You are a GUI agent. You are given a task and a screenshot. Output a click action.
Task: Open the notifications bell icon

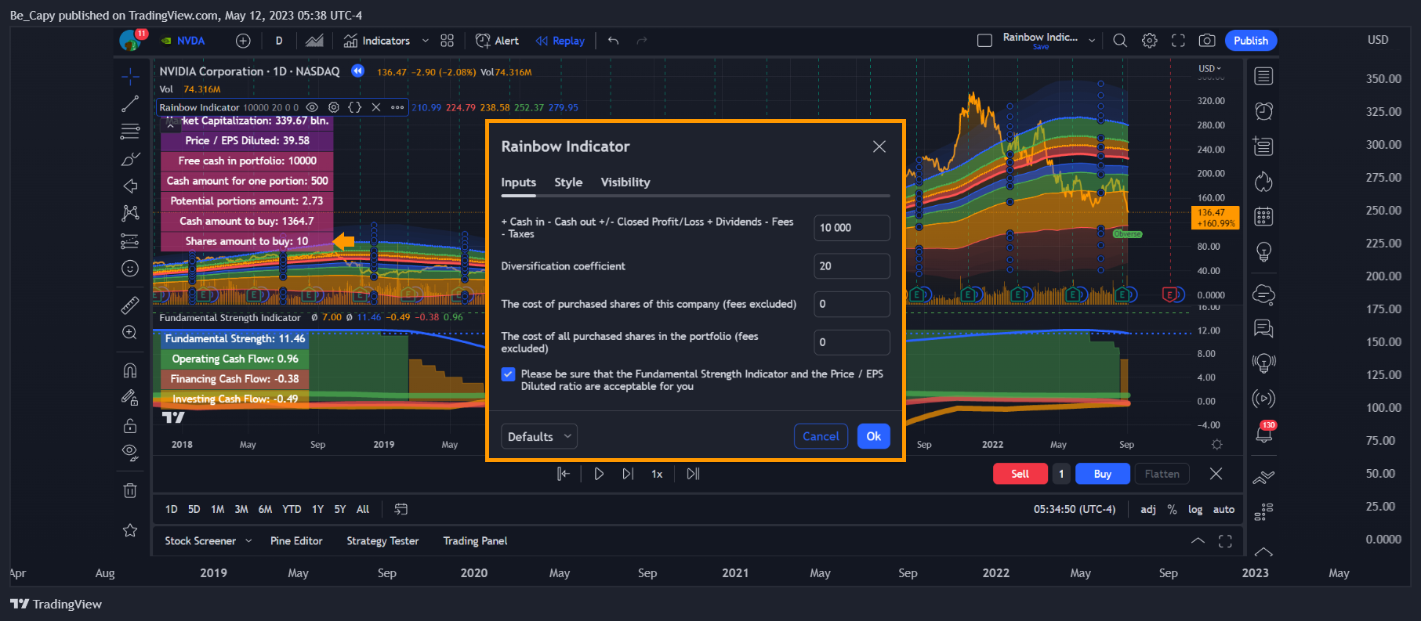[1263, 432]
